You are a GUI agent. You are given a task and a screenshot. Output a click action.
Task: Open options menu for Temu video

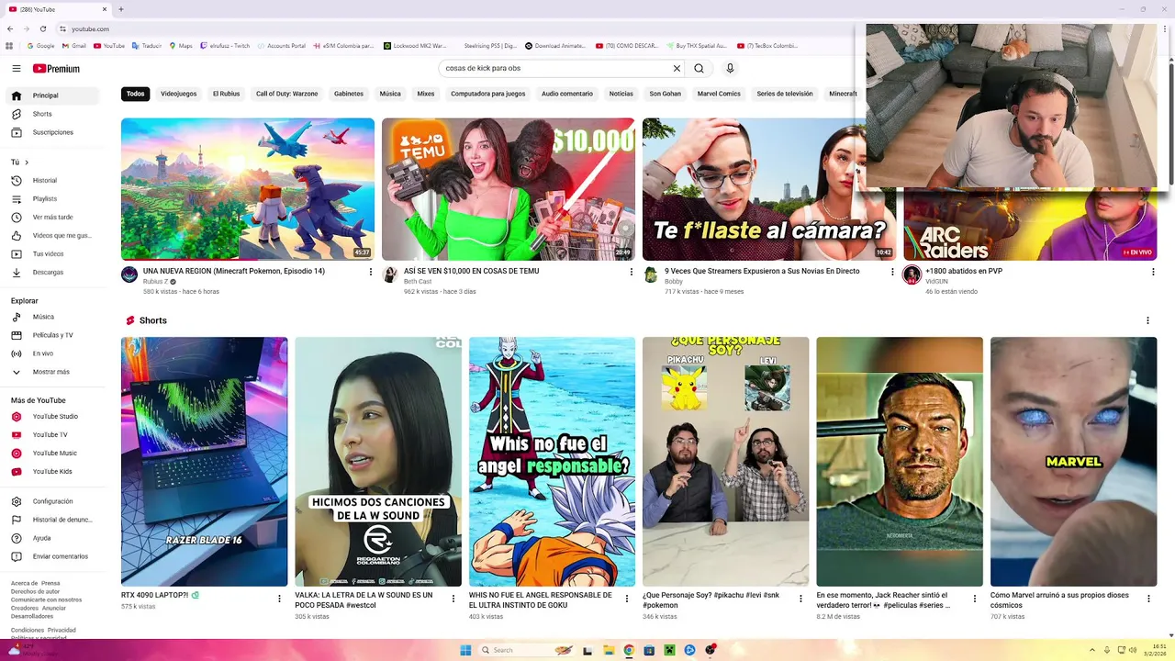click(x=632, y=272)
